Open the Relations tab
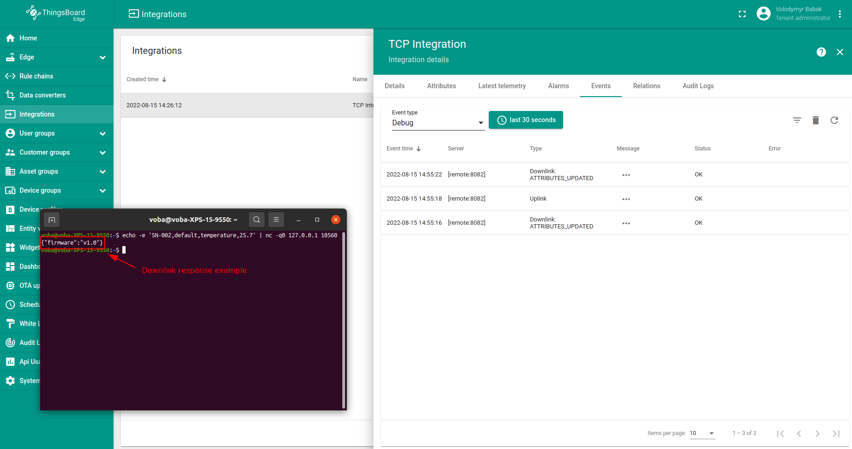This screenshot has width=852, height=449. (x=646, y=86)
